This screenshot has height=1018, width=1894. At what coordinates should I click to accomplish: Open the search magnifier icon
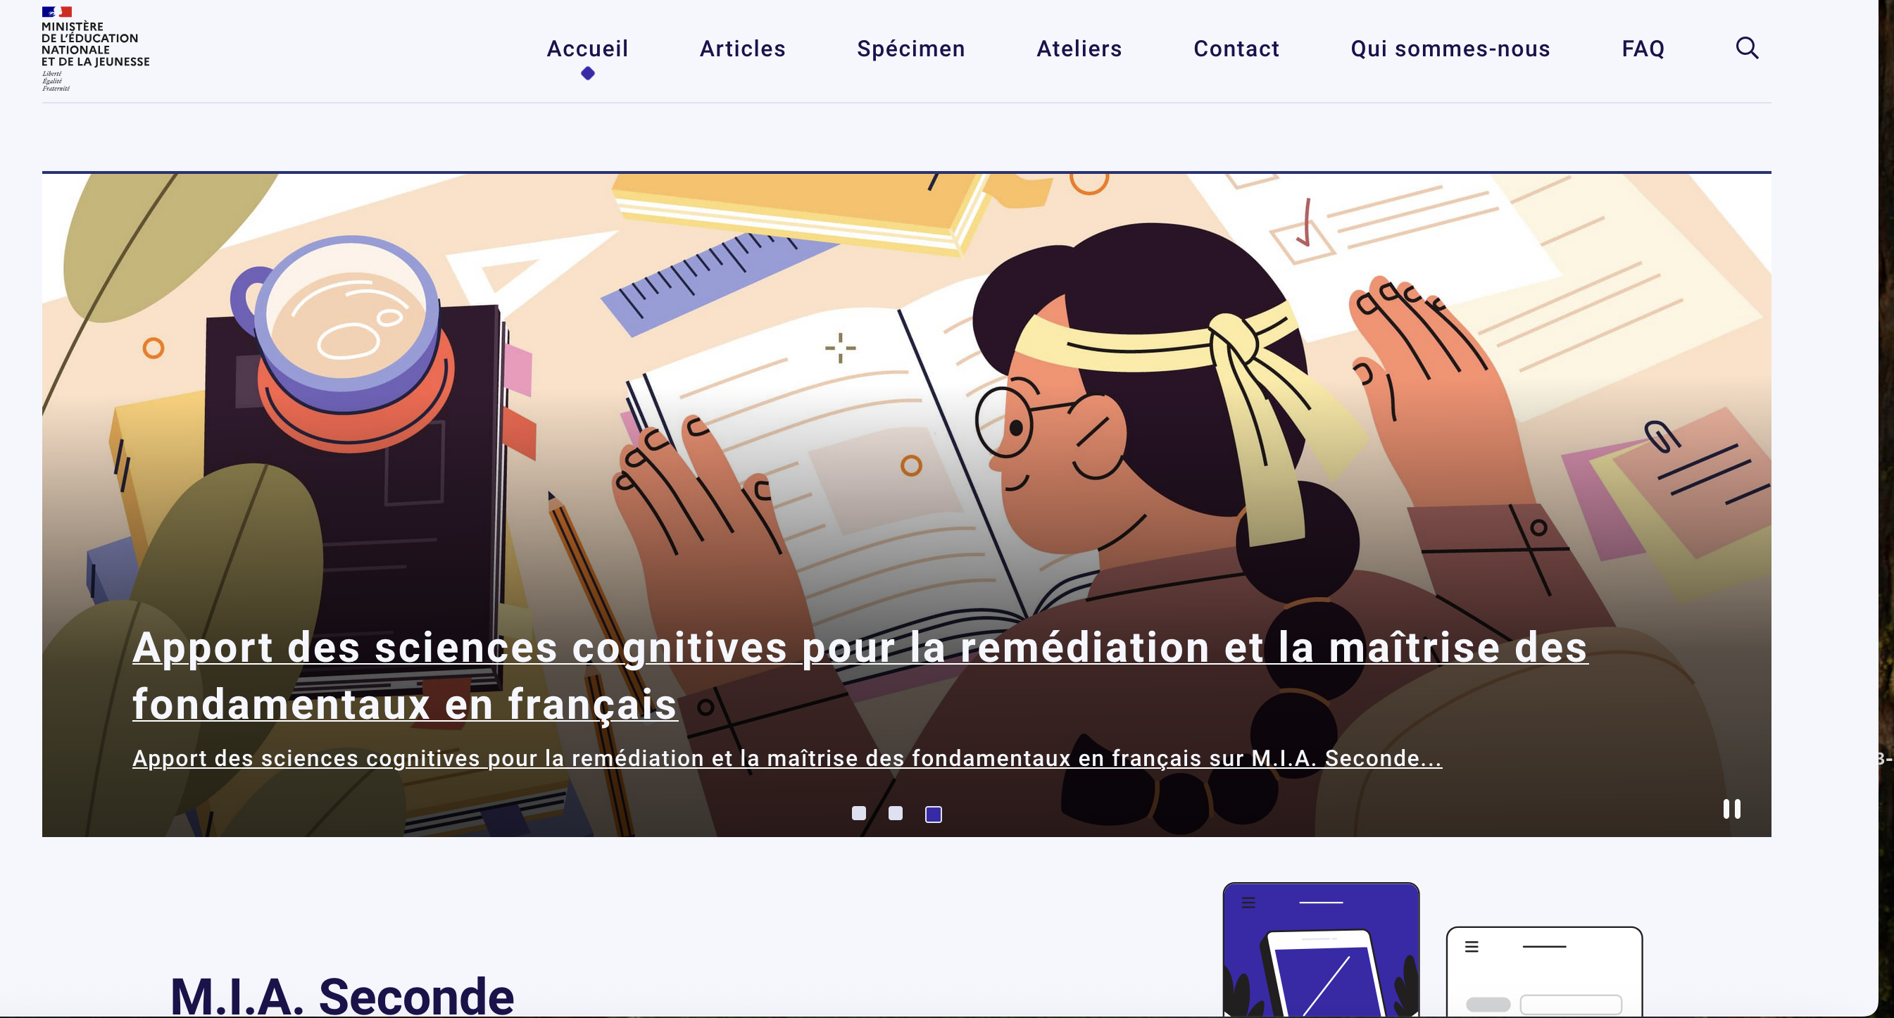coord(1747,48)
